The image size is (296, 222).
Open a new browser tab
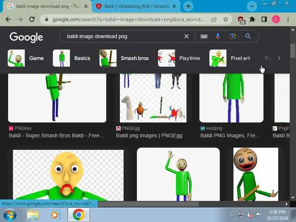pyautogui.click(x=188, y=6)
